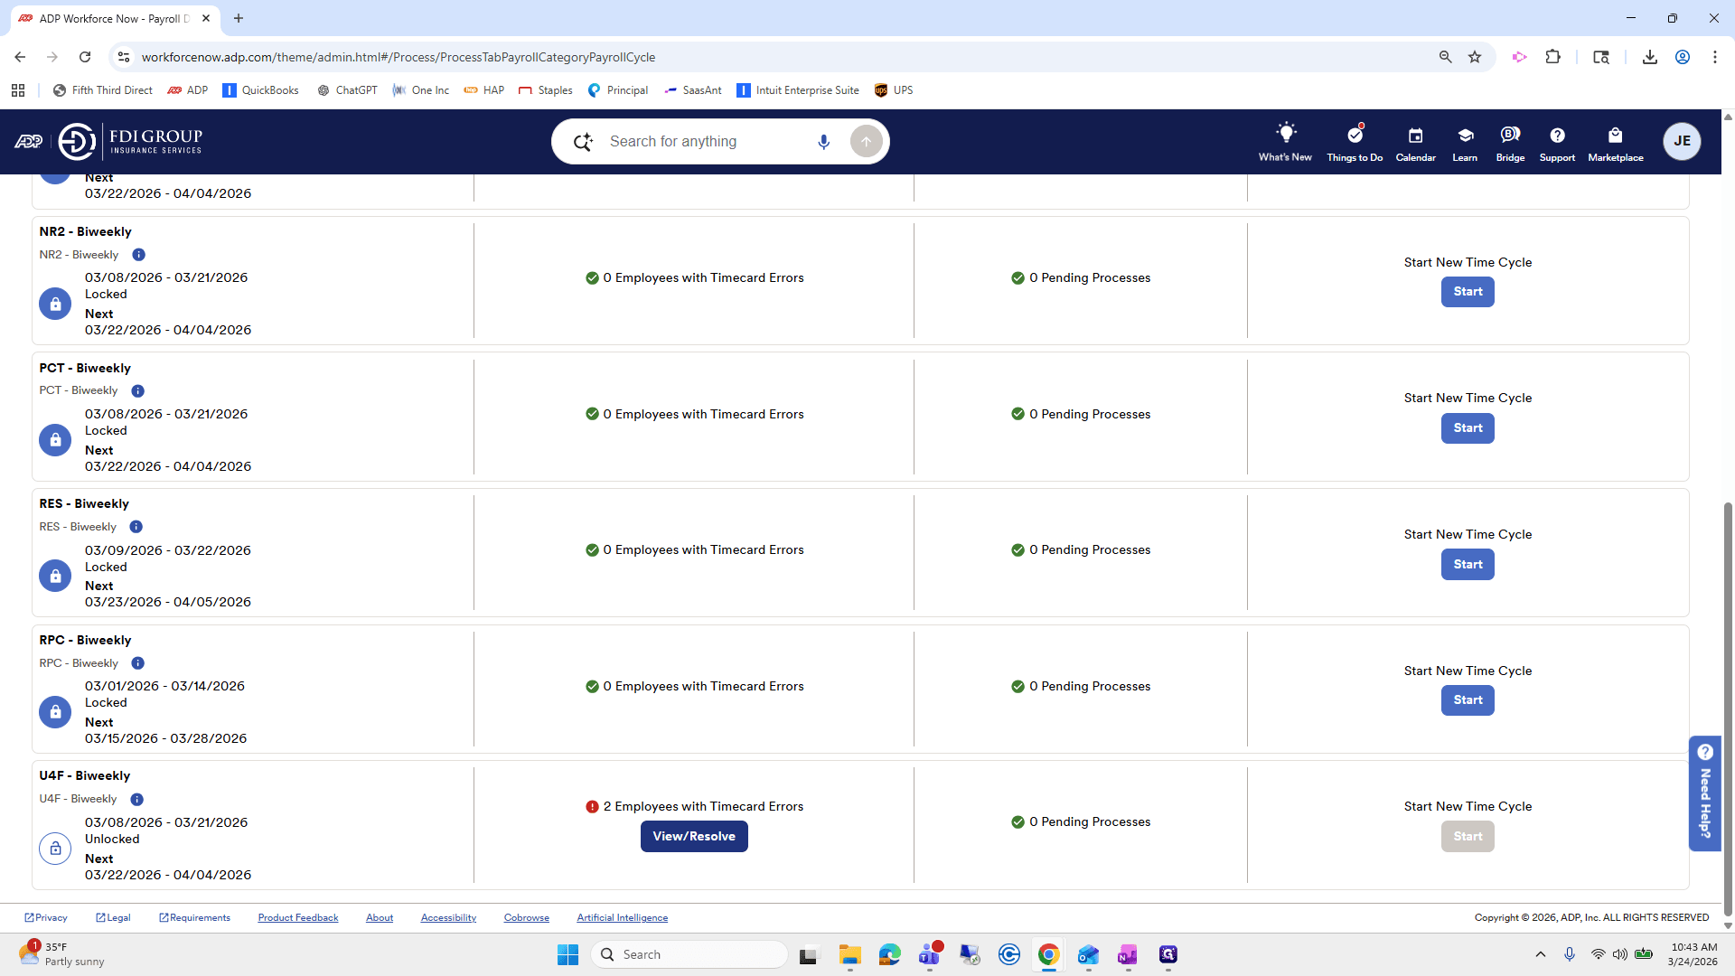Click the browser address bar URL
The height and width of the screenshot is (976, 1735).
(x=399, y=57)
